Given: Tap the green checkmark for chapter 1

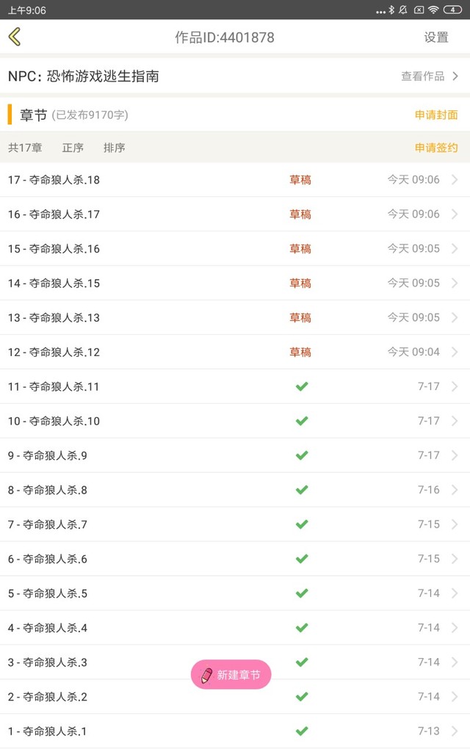Looking at the screenshot, I should (x=301, y=731).
